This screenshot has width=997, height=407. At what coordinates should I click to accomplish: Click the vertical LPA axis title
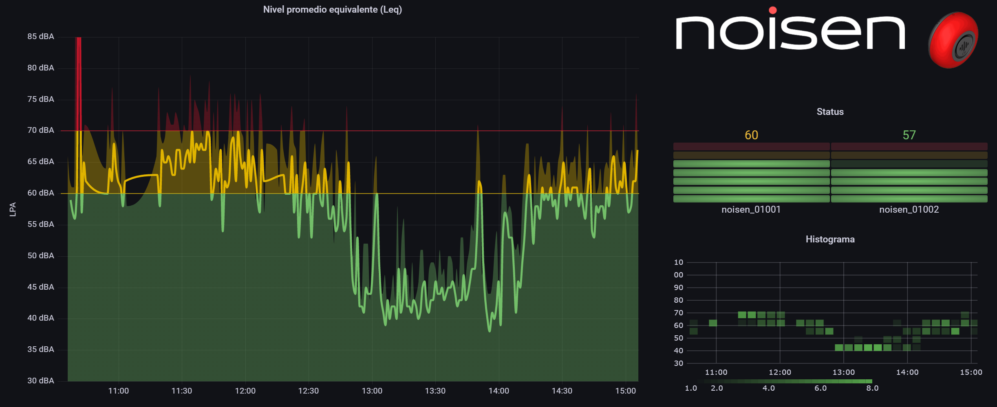click(13, 209)
